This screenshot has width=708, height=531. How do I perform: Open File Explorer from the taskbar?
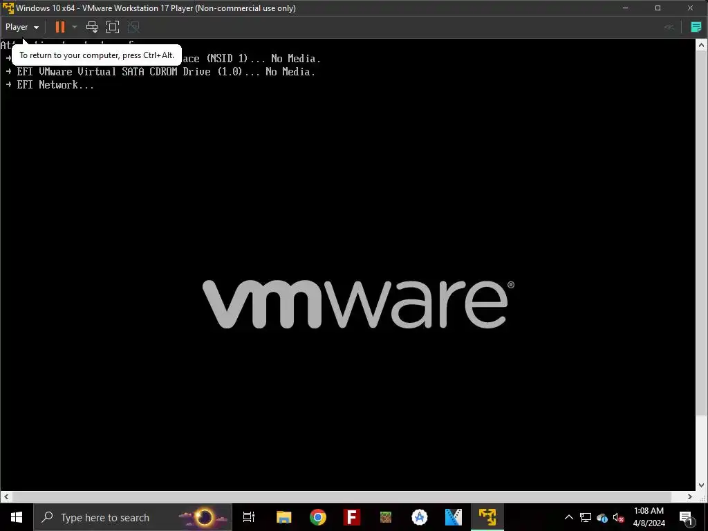[284, 517]
